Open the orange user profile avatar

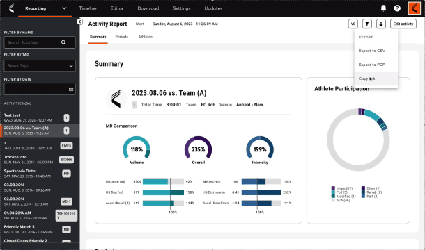414,8
